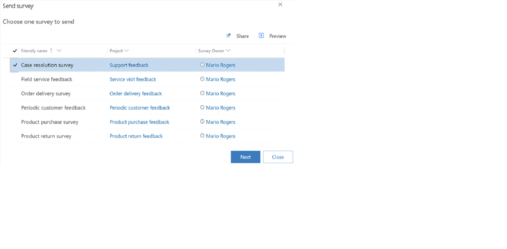Close the Send survey dialog with X
Viewport: 507px width, 249px height.
(x=280, y=5)
